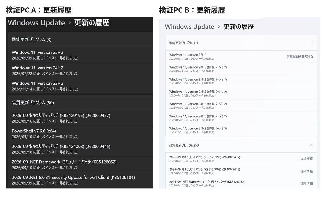Screen dimensions: 326x200
Task: Click 機能更新プログラム (3) header on PC A
Action: (x=81, y=39)
